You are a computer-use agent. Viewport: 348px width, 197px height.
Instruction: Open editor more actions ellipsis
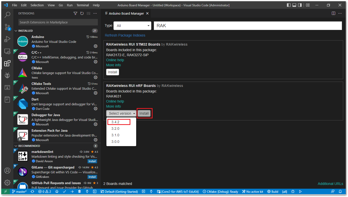click(x=340, y=13)
